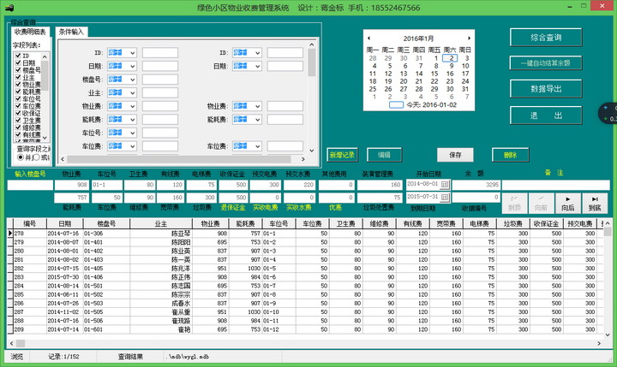The width and height of the screenshot is (617, 367).
Task: Open date picker beside 2014-08-01 start date
Action: pos(445,184)
